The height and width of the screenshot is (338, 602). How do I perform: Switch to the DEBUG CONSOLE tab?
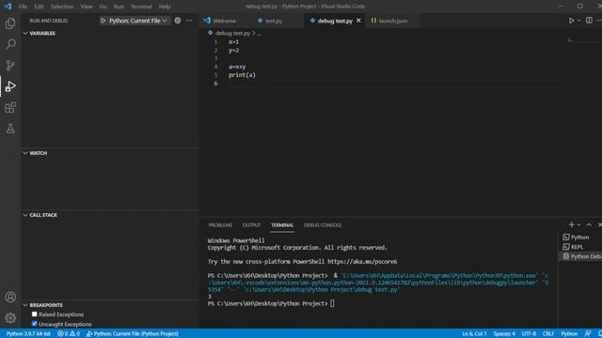(323, 225)
